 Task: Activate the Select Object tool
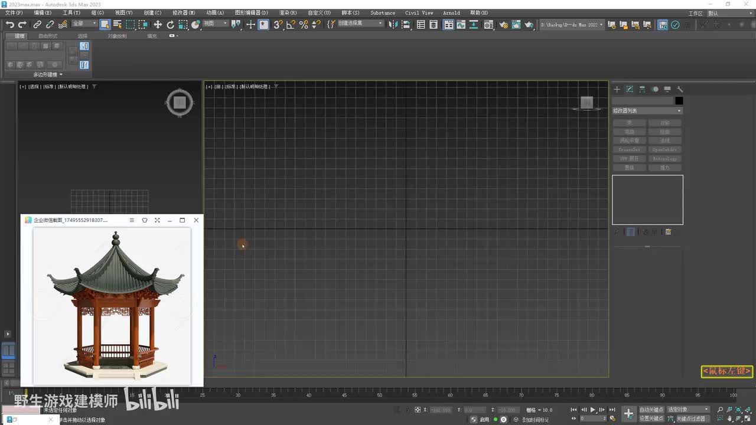105,24
